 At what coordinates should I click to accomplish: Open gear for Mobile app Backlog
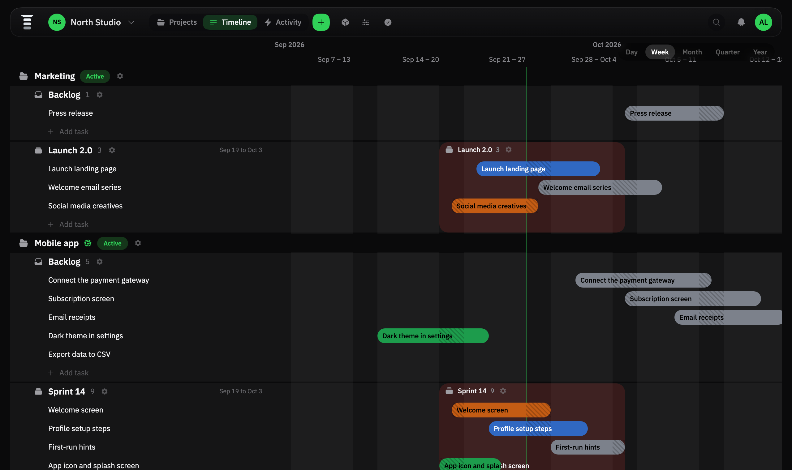100,262
